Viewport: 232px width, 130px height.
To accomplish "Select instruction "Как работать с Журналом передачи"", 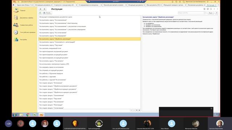I will pyautogui.click(x=90, y=73).
